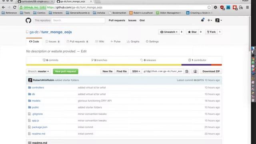View the 6 commits link
256x144 pixels.
tap(50, 60)
